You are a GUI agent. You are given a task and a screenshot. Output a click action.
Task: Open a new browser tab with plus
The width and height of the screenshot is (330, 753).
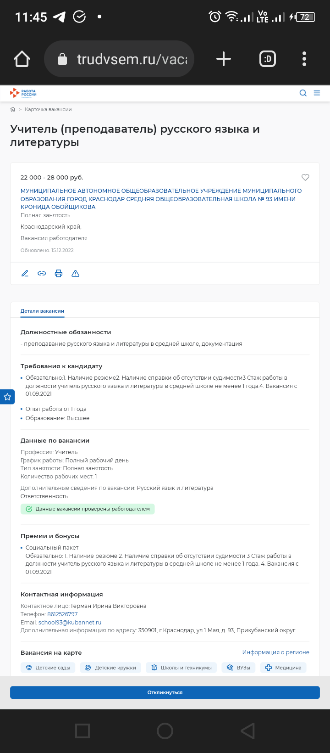[x=223, y=59]
